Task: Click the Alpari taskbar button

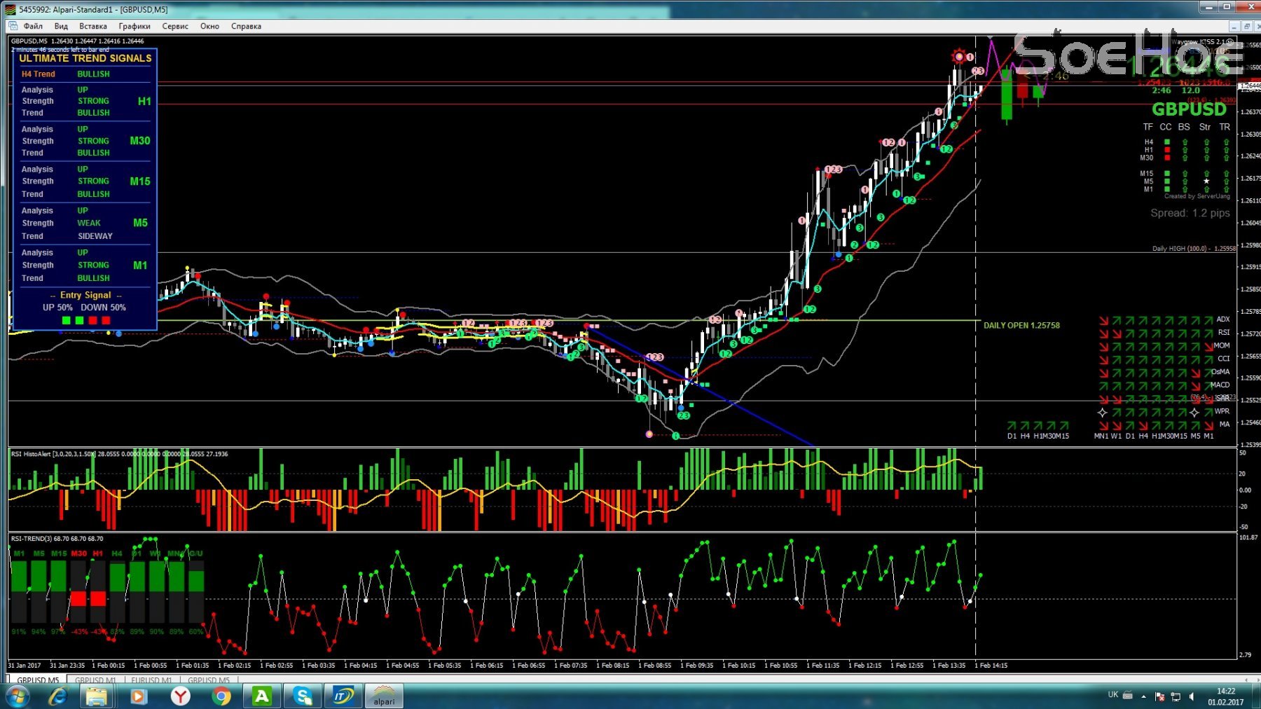Action: (x=383, y=696)
